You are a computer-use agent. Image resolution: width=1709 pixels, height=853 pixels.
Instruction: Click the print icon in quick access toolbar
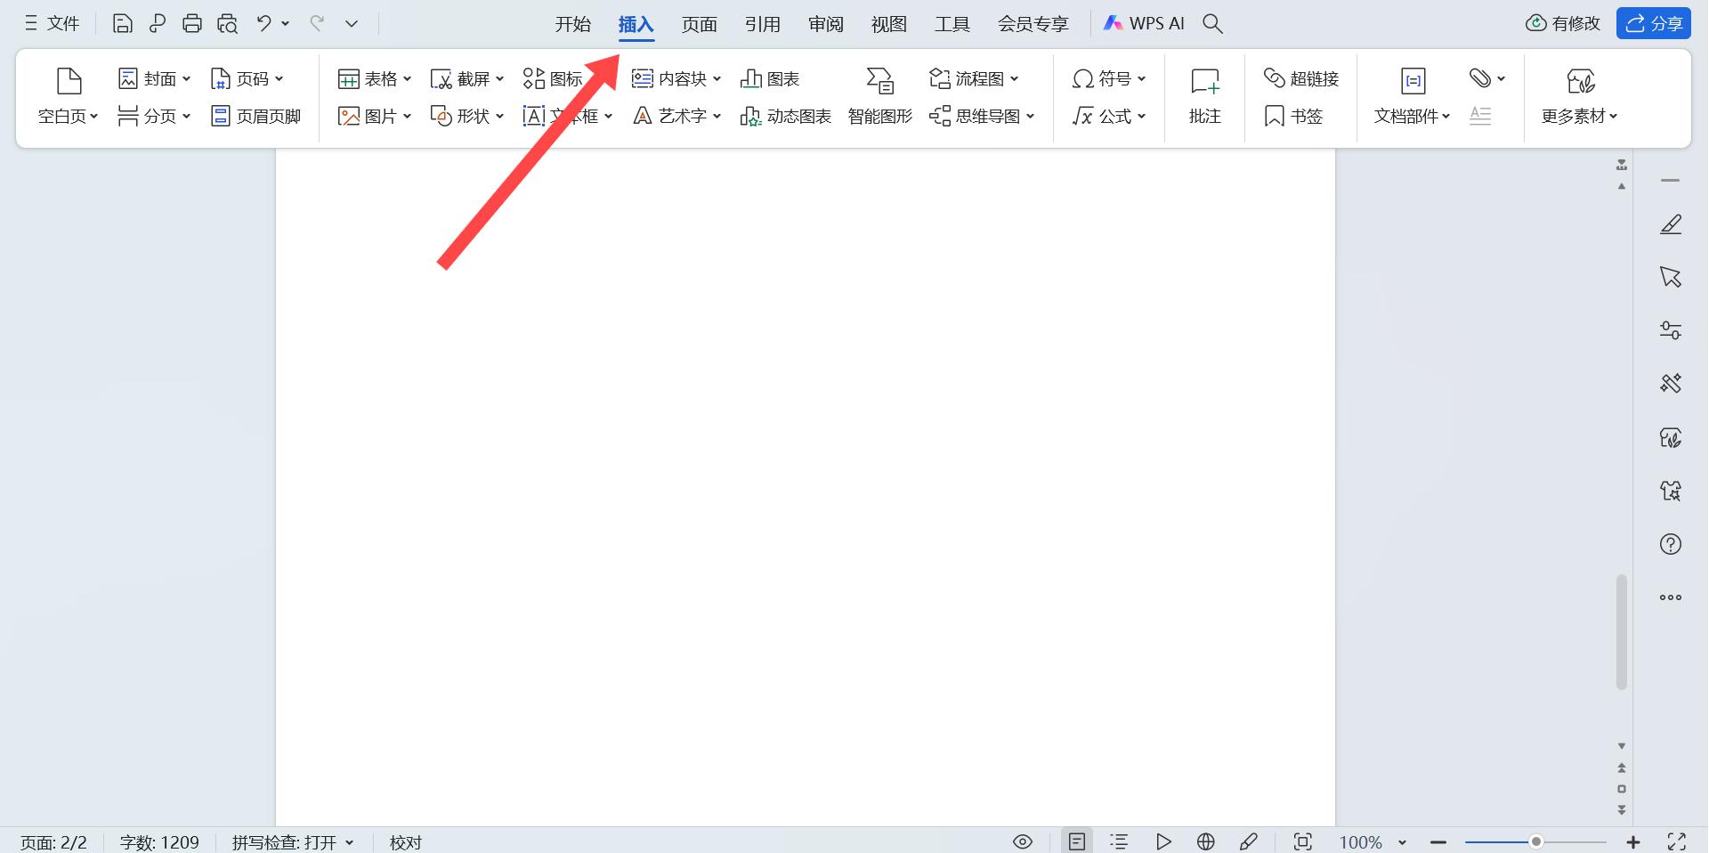tap(191, 24)
